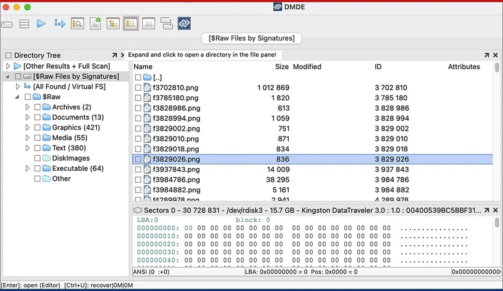
Task: Tick the [$Raw Files by Signatures] tree checkbox
Action: pyautogui.click(x=18, y=76)
